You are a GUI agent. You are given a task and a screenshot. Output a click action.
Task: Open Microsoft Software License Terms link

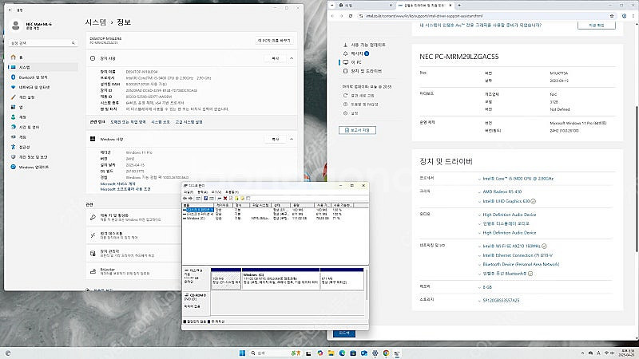[125, 189]
